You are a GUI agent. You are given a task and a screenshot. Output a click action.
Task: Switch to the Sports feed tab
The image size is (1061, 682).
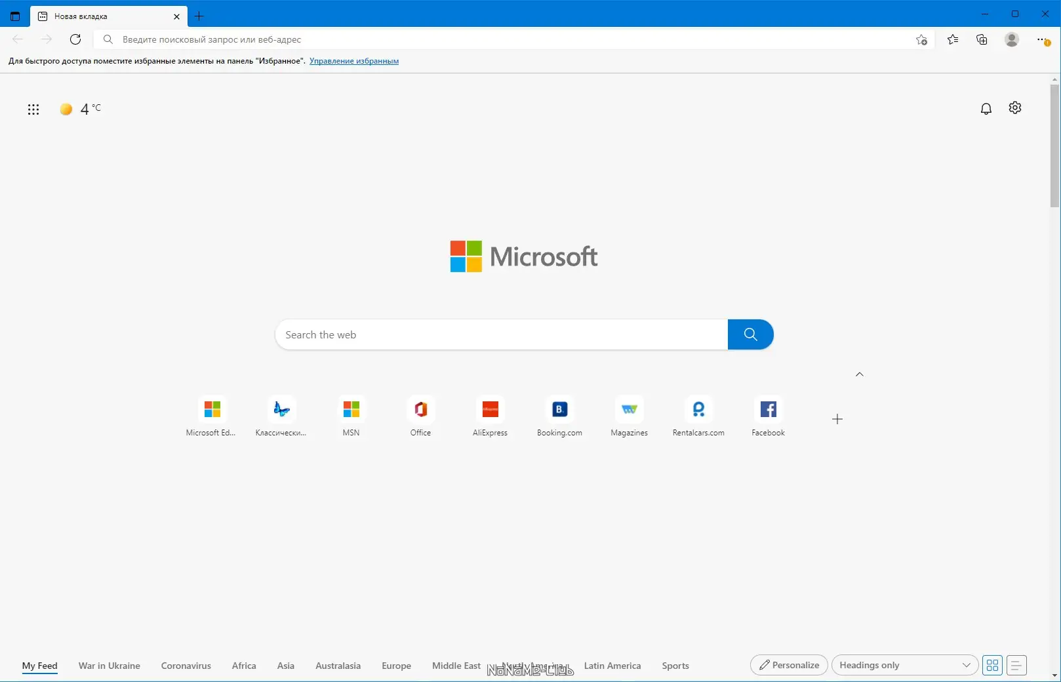tap(675, 666)
